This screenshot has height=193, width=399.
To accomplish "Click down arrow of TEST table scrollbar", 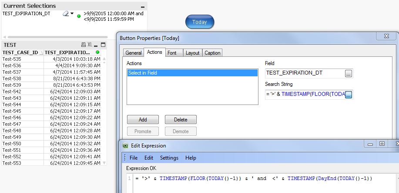I will coord(104,163).
